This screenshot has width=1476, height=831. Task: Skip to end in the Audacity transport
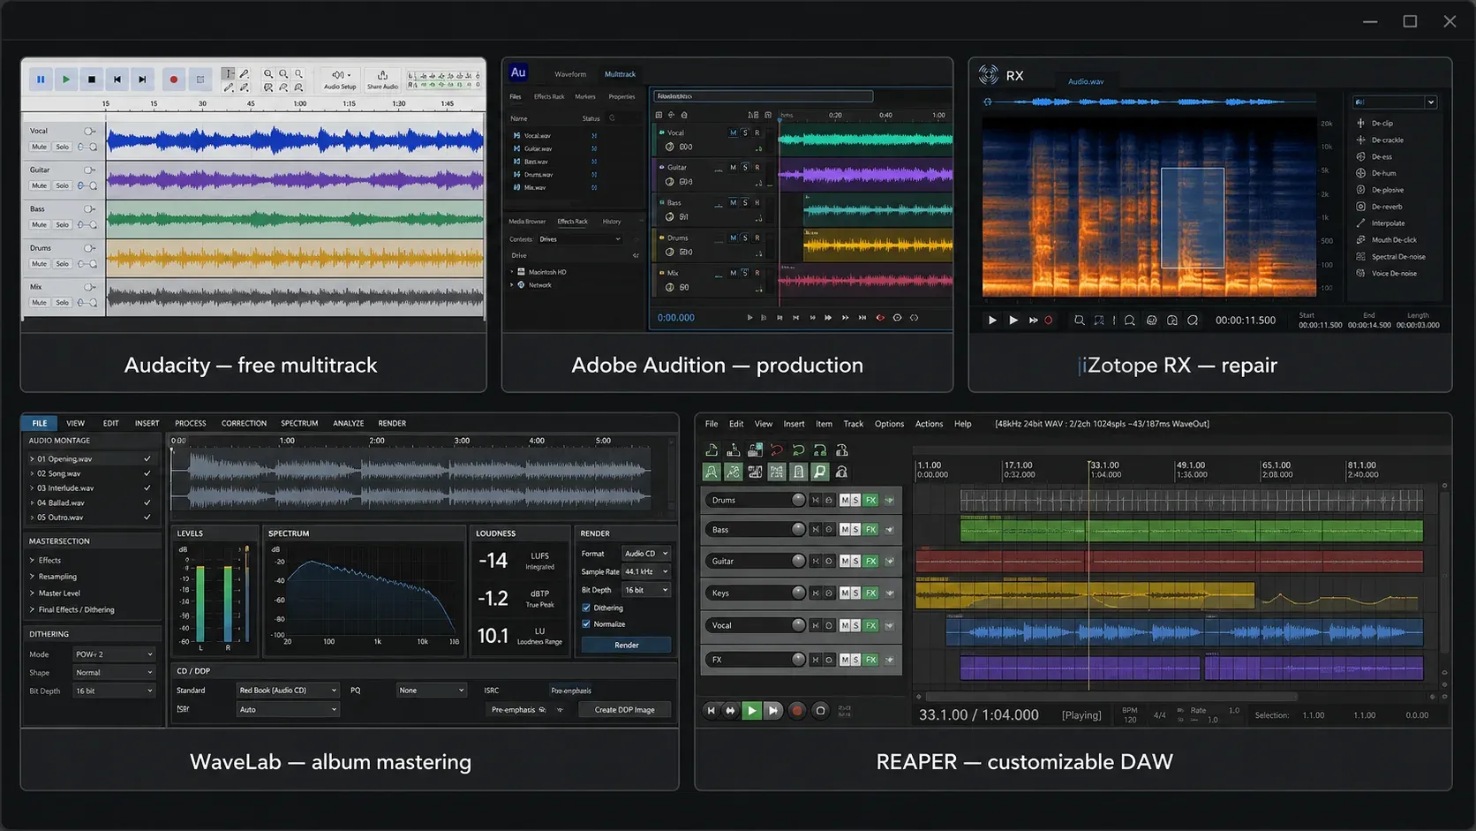tap(143, 79)
